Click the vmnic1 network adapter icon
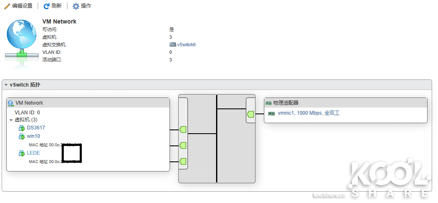Viewport: 438px width, 203px height. pos(271,113)
